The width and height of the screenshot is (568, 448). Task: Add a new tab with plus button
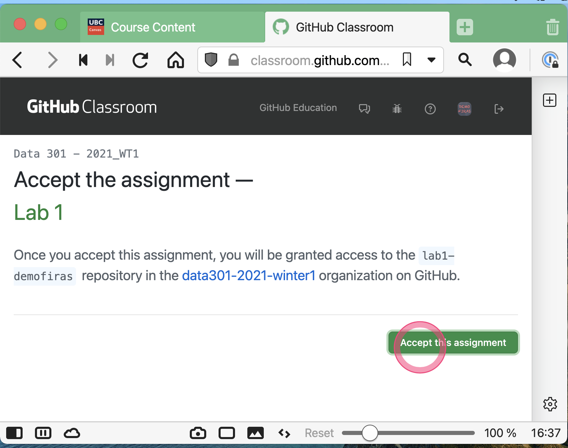click(465, 27)
